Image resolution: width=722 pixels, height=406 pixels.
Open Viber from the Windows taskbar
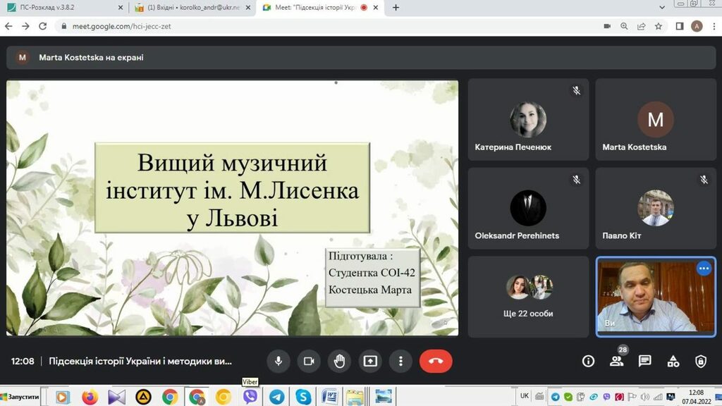coord(250,397)
